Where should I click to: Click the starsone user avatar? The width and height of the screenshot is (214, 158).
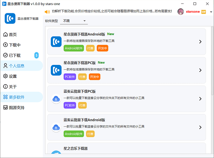pyautogui.click(x=181, y=12)
